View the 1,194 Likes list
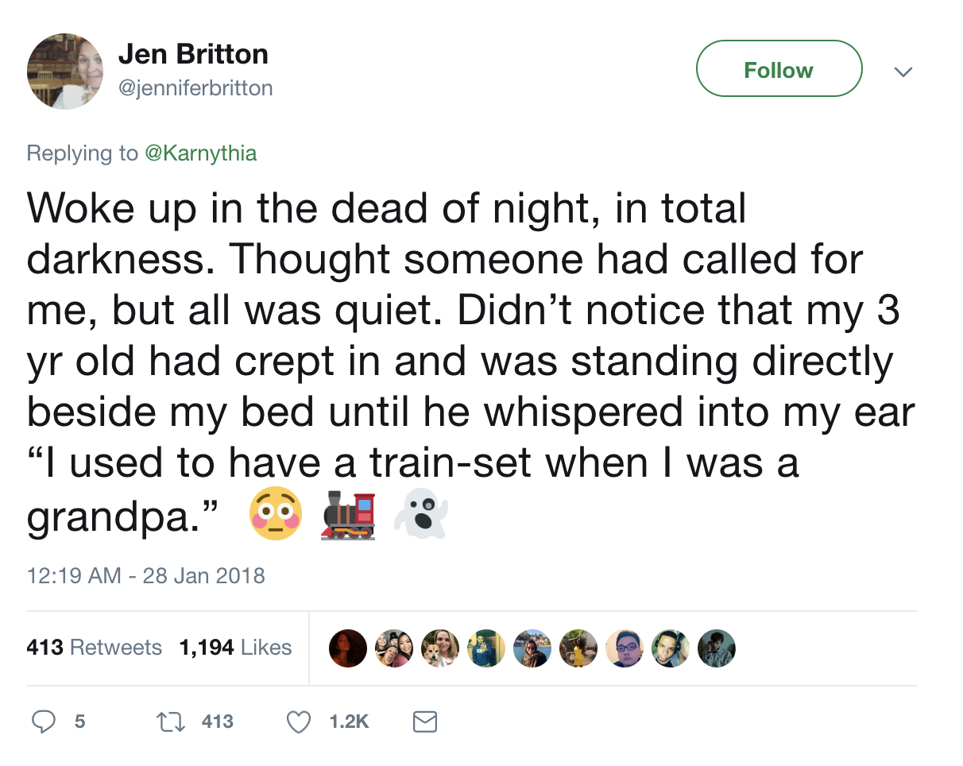 [235, 648]
